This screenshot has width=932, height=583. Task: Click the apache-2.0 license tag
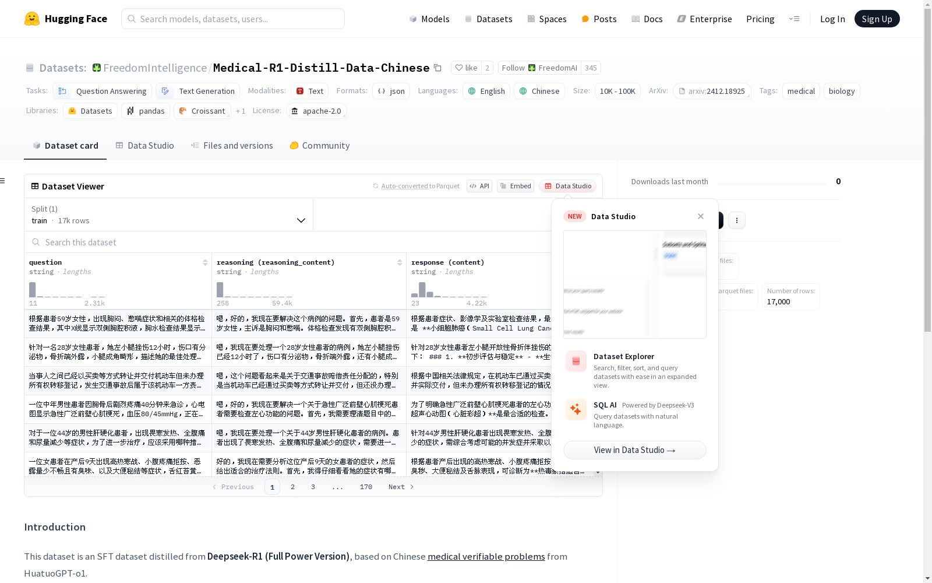click(x=316, y=111)
